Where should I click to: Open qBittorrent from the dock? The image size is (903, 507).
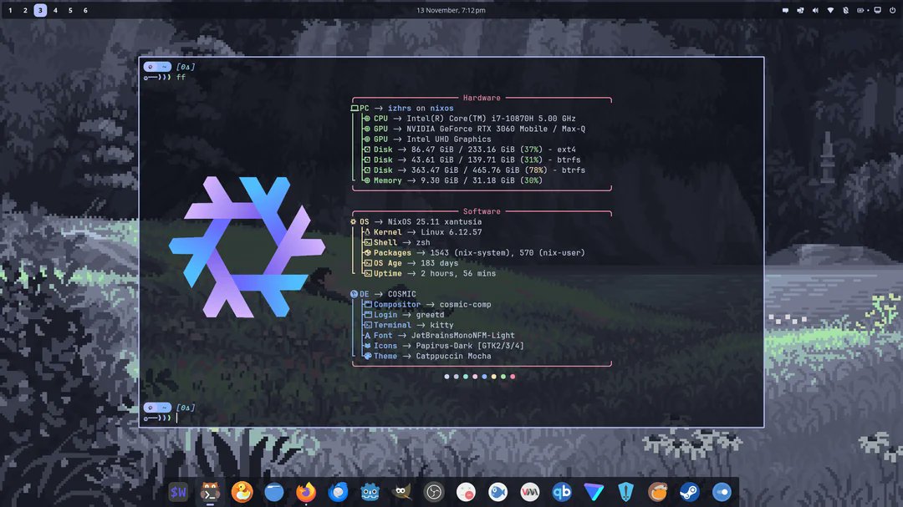tap(562, 492)
